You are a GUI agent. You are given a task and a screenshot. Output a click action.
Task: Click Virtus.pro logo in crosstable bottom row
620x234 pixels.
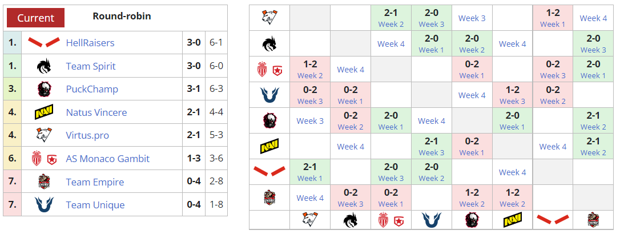310,220
